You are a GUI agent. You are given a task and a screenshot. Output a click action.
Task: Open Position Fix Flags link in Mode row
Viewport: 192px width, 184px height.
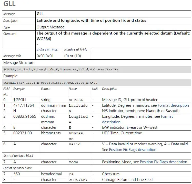[164, 162]
